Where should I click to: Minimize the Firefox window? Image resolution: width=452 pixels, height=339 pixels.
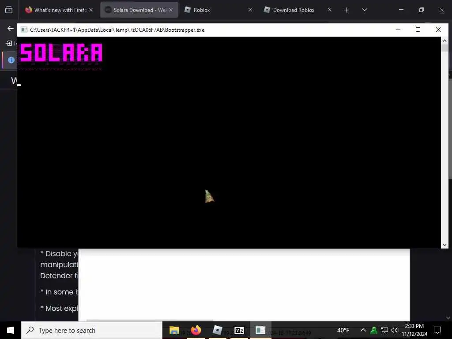tap(401, 10)
